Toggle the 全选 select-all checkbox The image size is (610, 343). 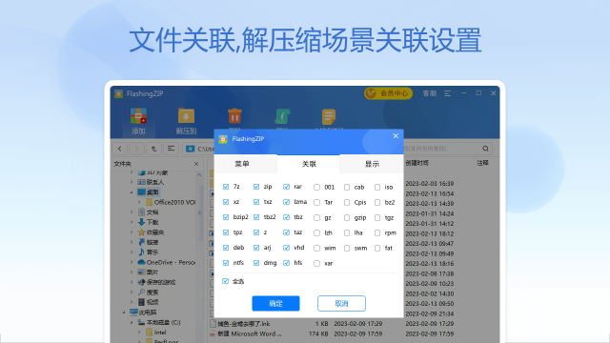click(226, 281)
